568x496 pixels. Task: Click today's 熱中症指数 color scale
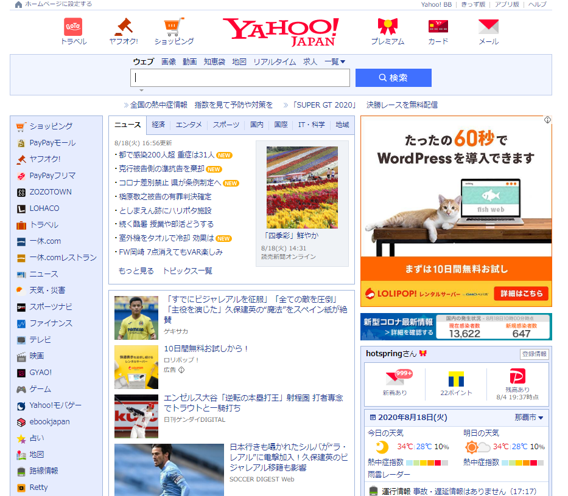coord(427,463)
